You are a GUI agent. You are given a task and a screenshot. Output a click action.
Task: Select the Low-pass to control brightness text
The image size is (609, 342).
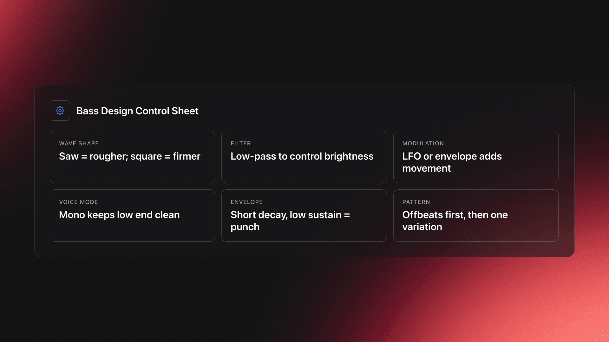pyautogui.click(x=302, y=156)
